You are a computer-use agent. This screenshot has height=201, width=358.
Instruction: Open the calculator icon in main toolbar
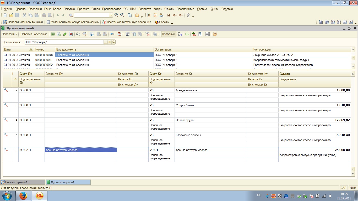click(149, 15)
